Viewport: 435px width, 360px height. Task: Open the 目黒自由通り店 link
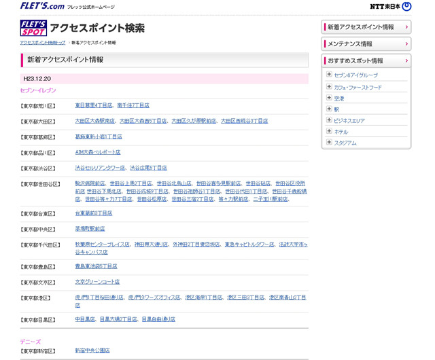tap(158, 319)
